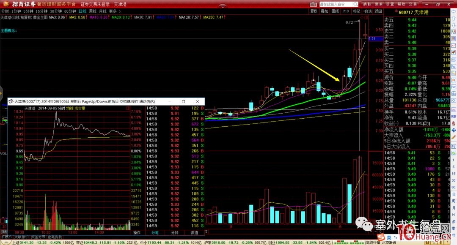The height and width of the screenshot is (245, 457).
Task: Open the 设置 settings menu
Action: point(390,4)
